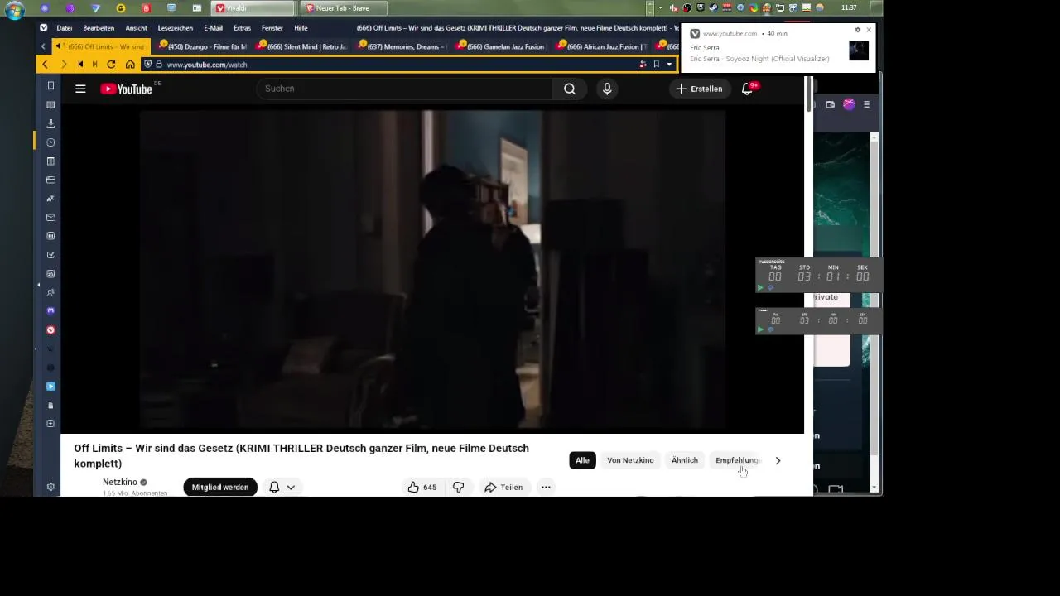
Task: Switch to Dzango Filme tab
Action: coord(203,46)
